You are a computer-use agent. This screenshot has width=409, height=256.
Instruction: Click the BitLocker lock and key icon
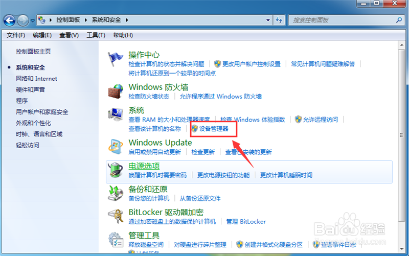(116, 216)
